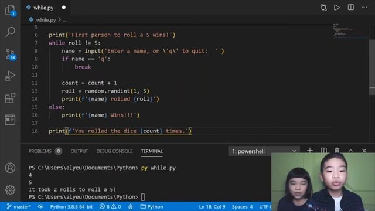The height and width of the screenshot is (211, 375).
Task: Show errors and warnings count in status bar
Action: tap(110, 207)
